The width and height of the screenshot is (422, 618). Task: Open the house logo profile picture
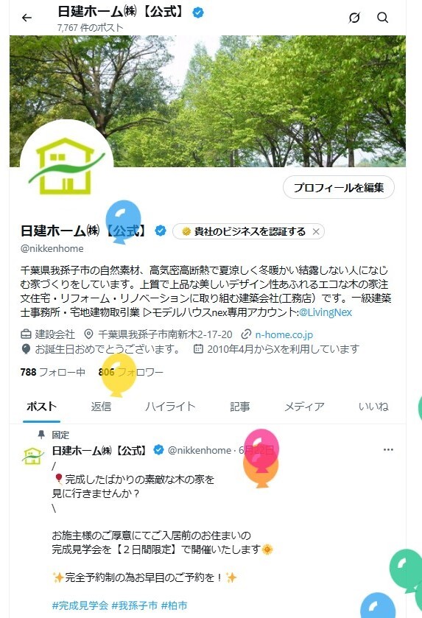[x=66, y=166]
